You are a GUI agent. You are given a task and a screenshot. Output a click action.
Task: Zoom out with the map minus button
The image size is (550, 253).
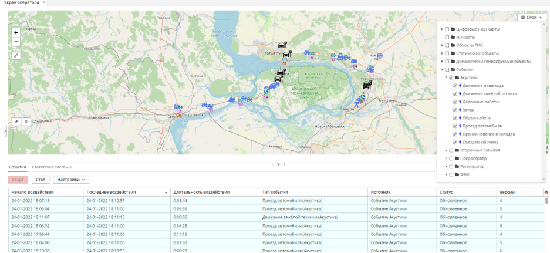pyautogui.click(x=16, y=42)
